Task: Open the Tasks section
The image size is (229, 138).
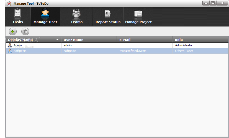Action: (18, 17)
